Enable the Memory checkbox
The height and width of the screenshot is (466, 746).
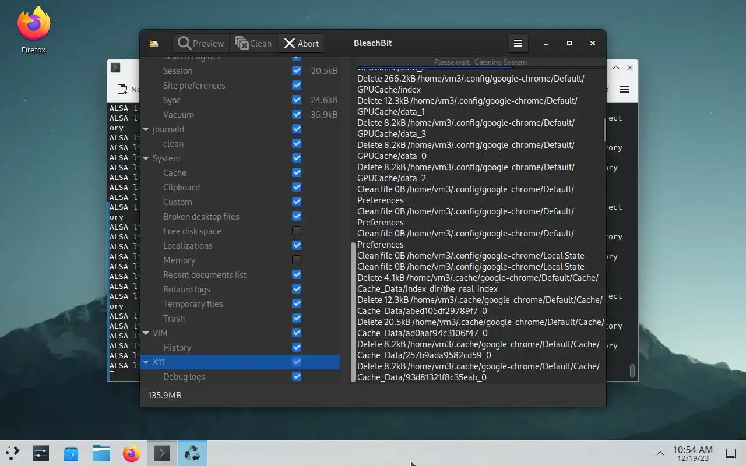click(297, 260)
